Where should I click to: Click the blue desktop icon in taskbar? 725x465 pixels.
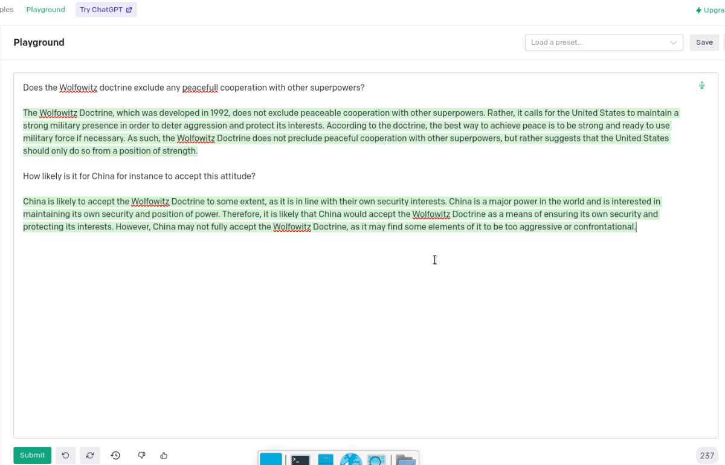(x=271, y=460)
